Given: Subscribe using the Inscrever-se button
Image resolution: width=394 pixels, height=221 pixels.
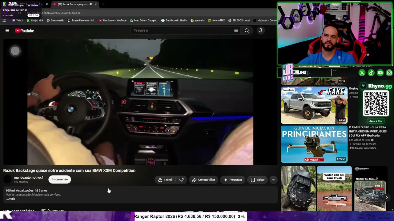Looking at the screenshot, I should [x=60, y=179].
